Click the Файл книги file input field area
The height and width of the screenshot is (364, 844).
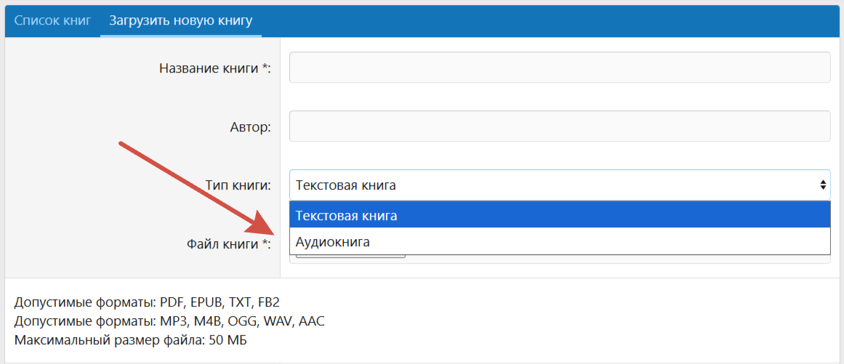pyautogui.click(x=560, y=259)
